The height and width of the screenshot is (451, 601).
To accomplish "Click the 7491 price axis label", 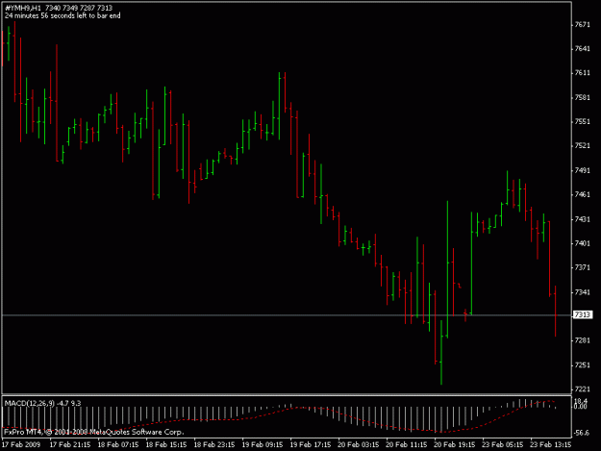I will pyautogui.click(x=582, y=170).
